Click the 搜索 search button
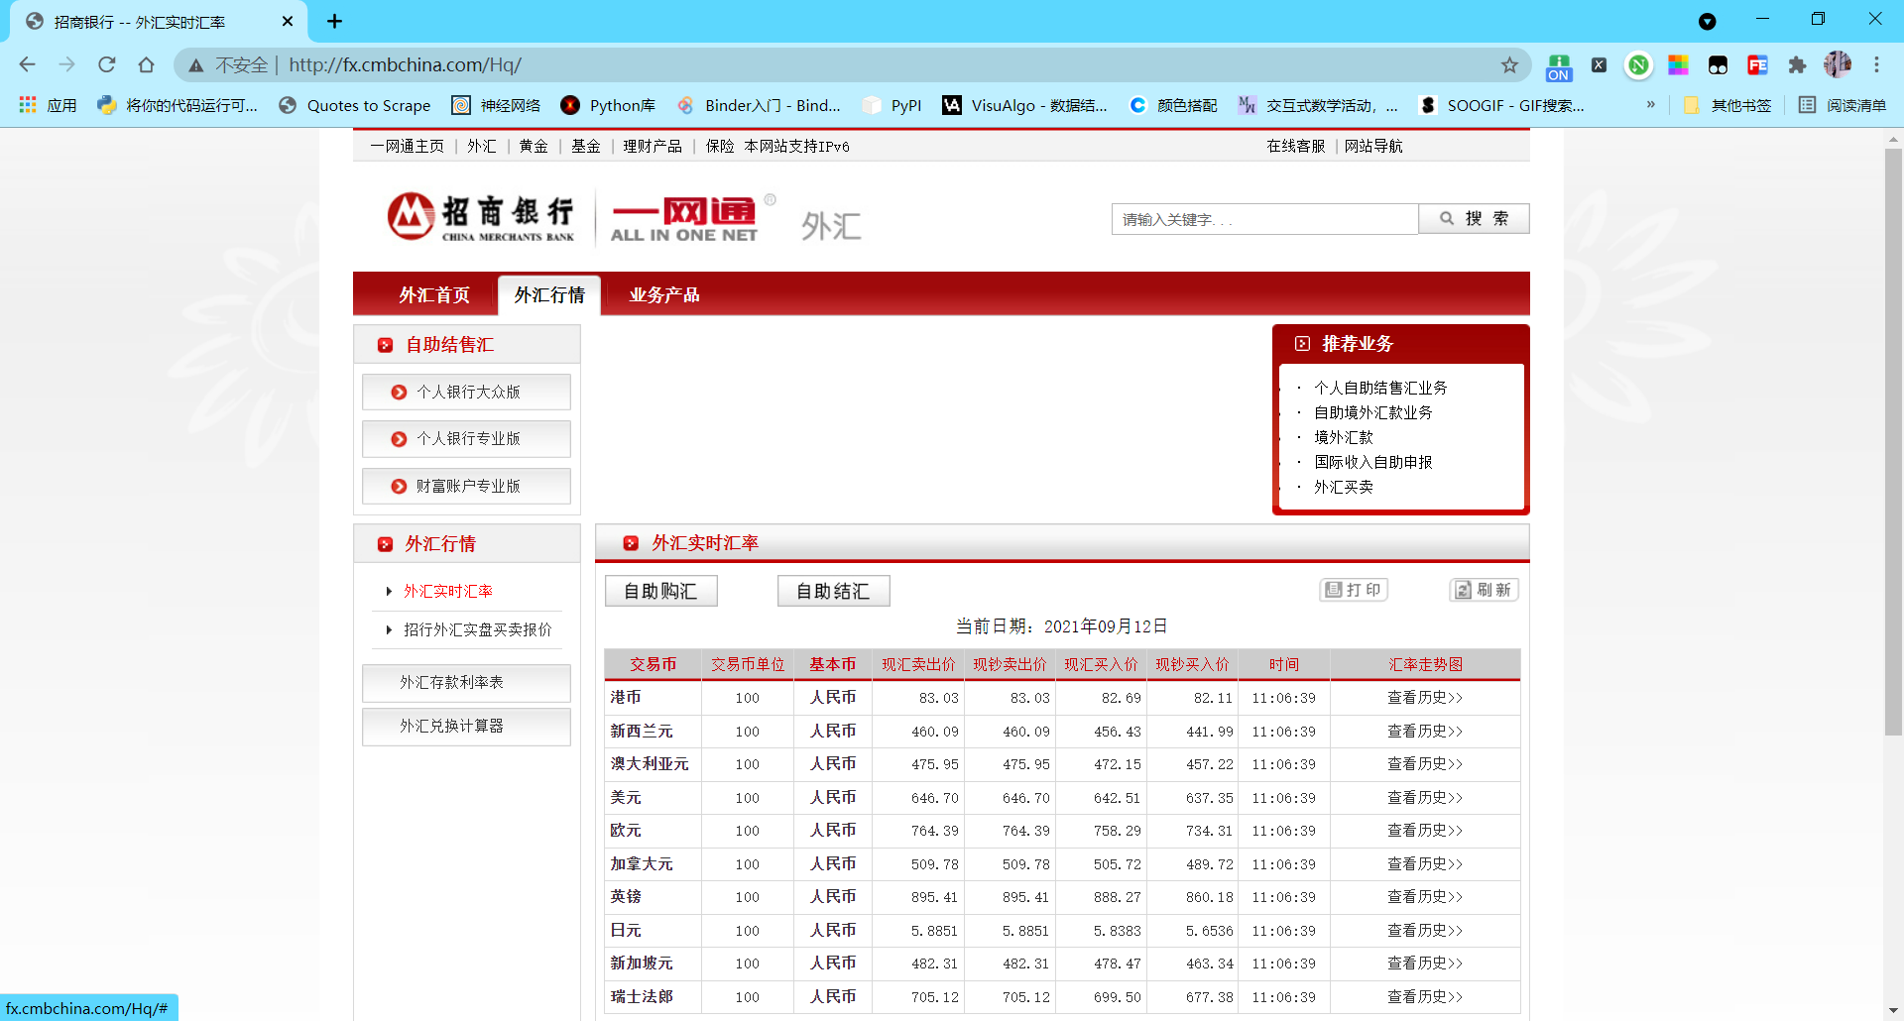The height and width of the screenshot is (1021, 1904). coord(1474,219)
